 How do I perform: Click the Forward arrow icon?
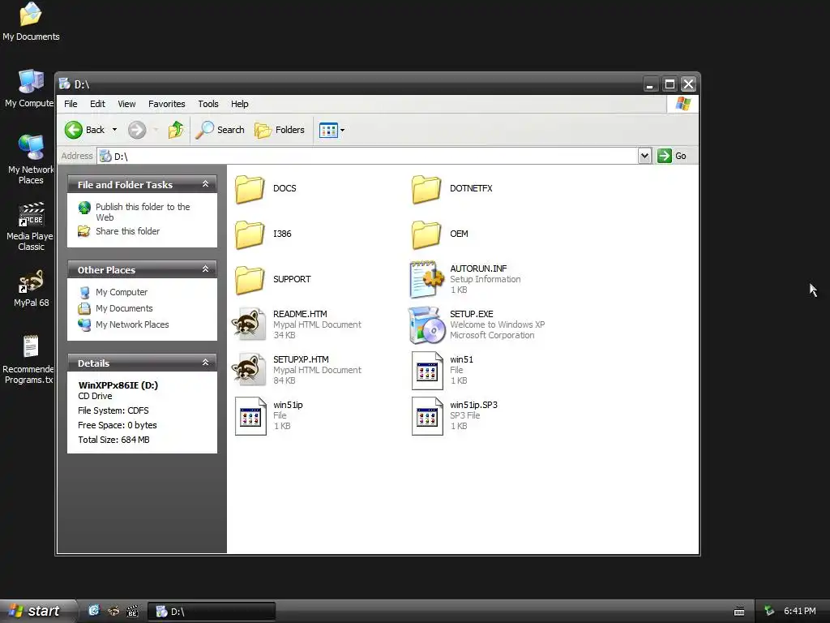(137, 130)
